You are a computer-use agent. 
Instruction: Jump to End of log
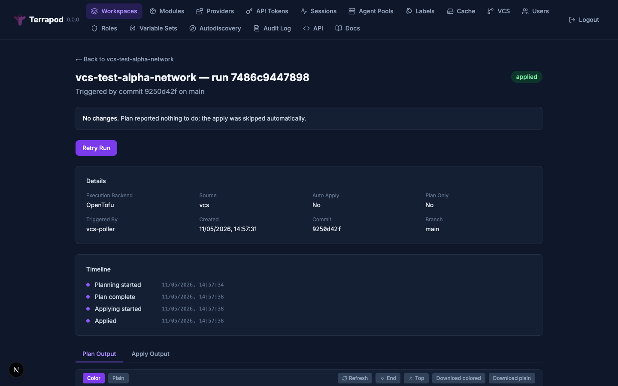(x=388, y=378)
